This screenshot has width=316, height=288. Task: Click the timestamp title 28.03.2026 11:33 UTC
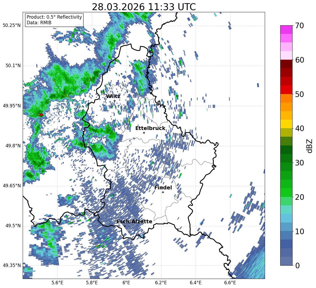(144, 7)
